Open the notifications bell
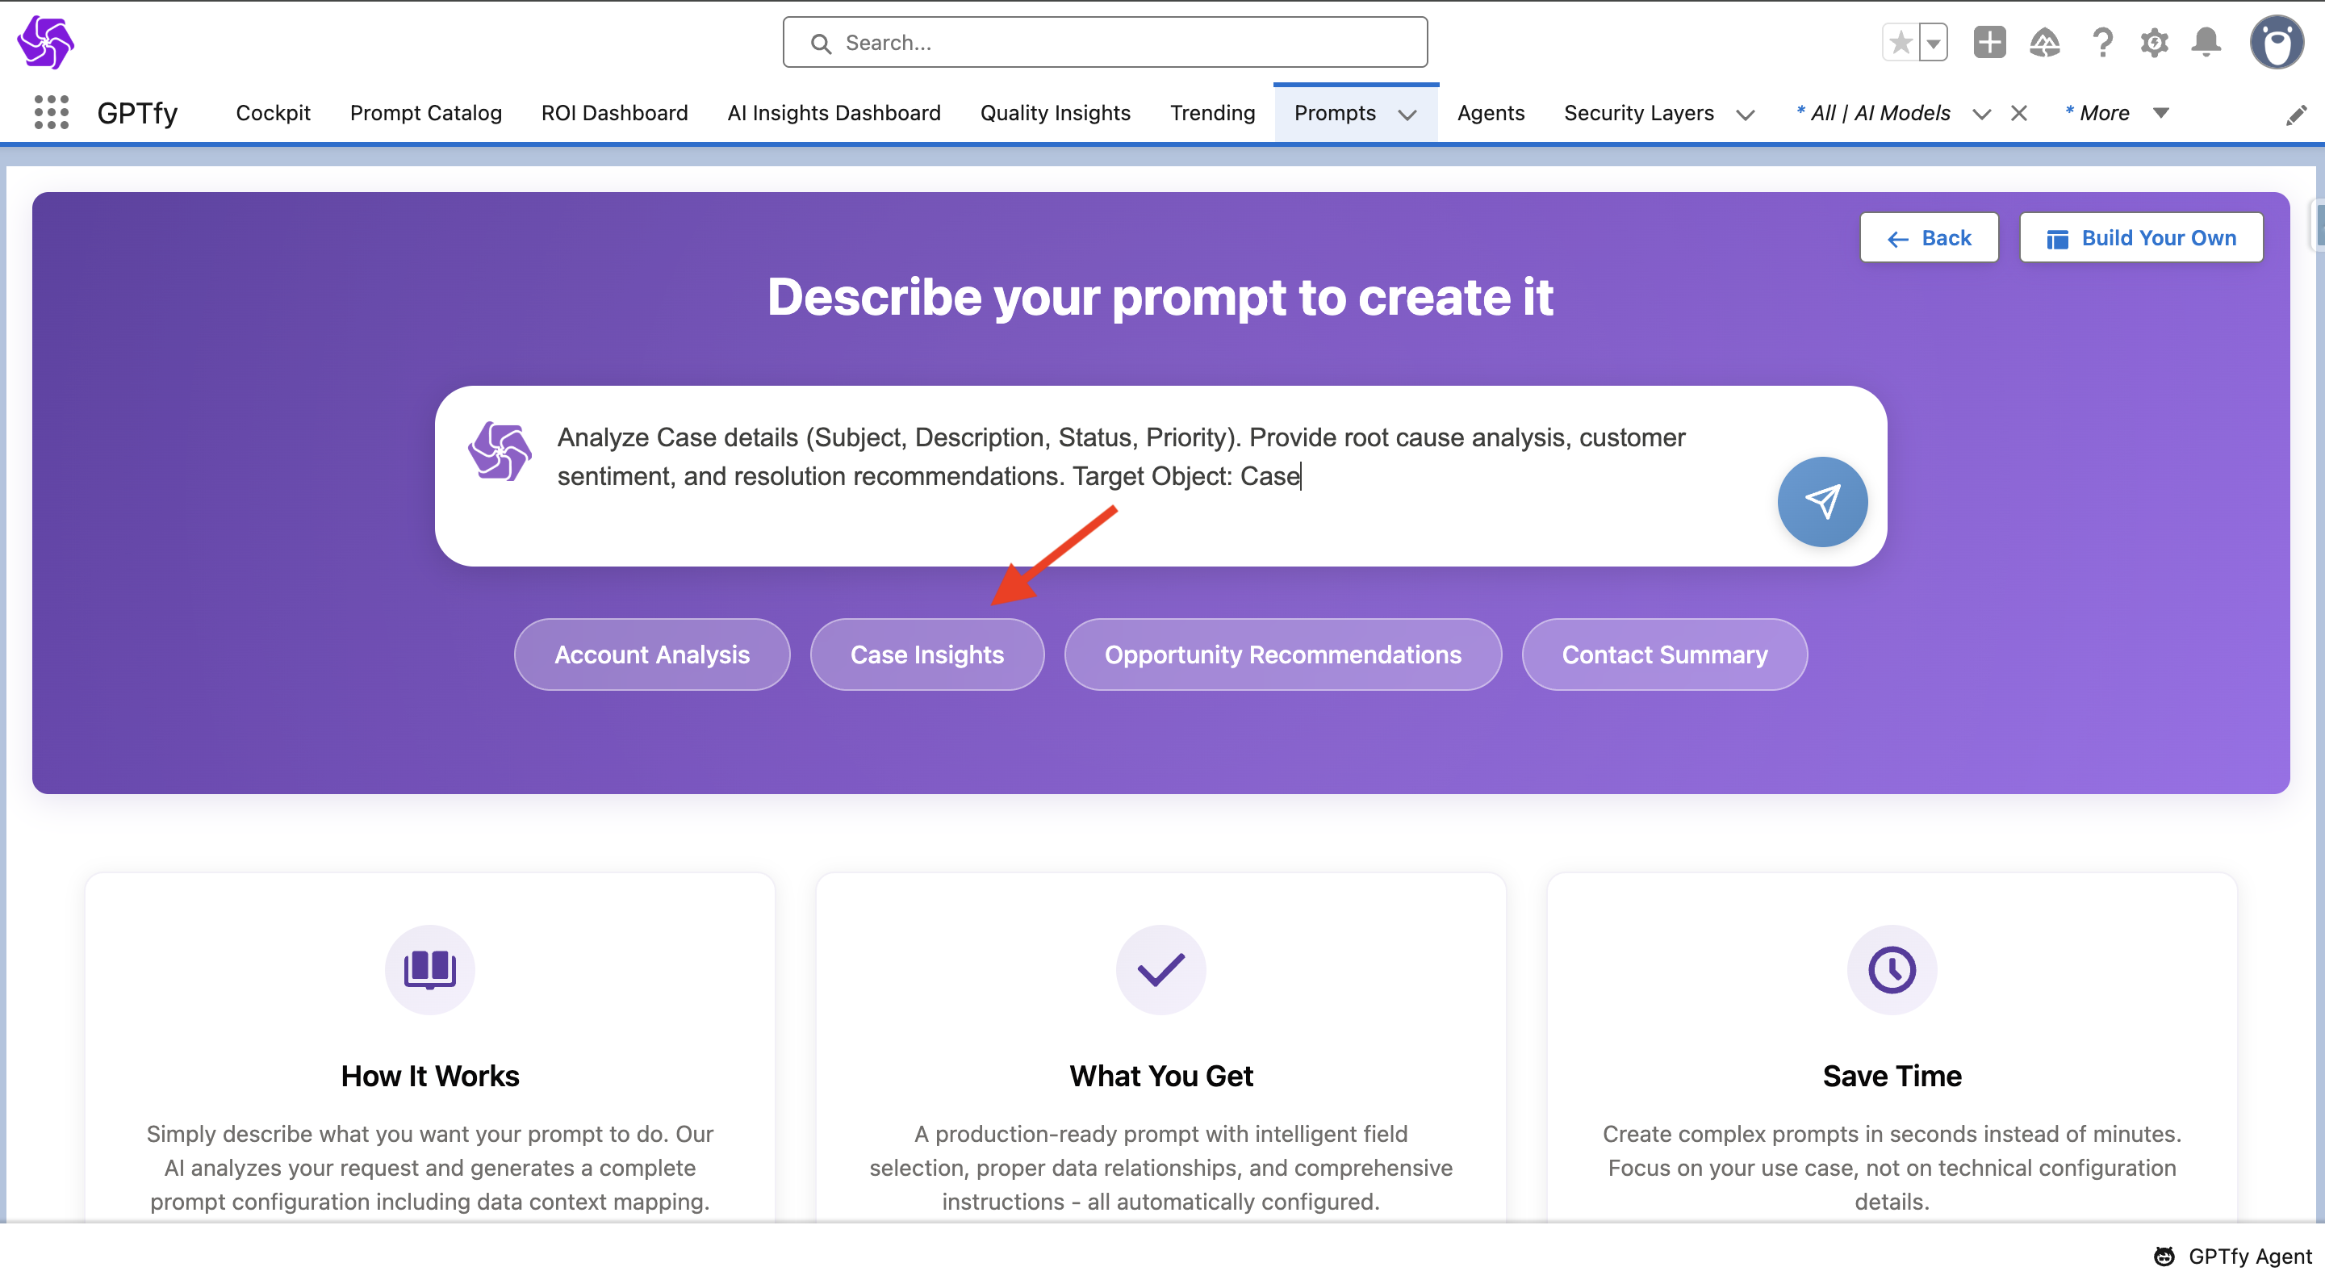The width and height of the screenshot is (2325, 1288). pos(2206,43)
